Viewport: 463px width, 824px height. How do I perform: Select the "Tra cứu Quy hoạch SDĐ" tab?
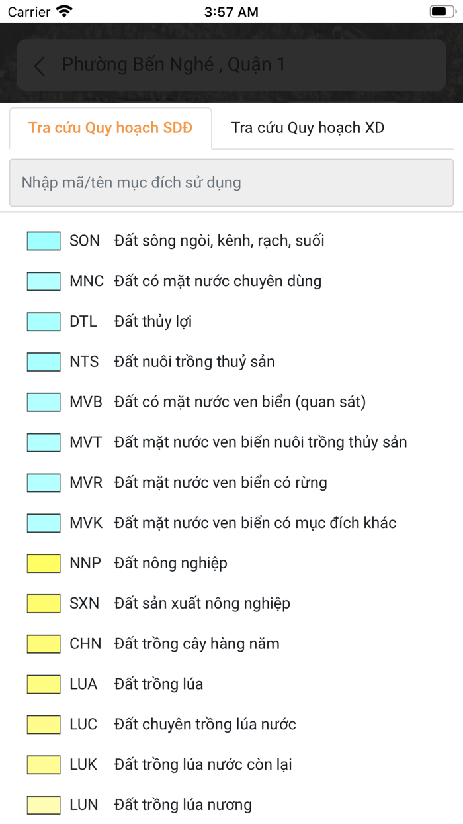pos(109,127)
